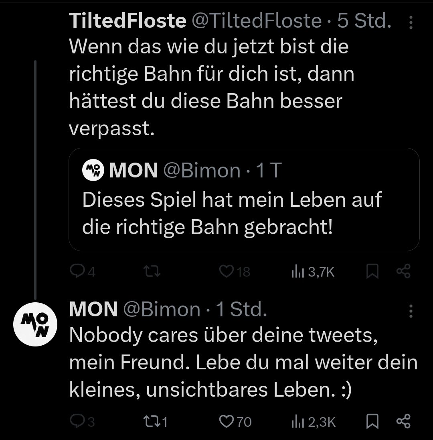
Task: Open the quoted tweet by MON
Action: tap(244, 200)
